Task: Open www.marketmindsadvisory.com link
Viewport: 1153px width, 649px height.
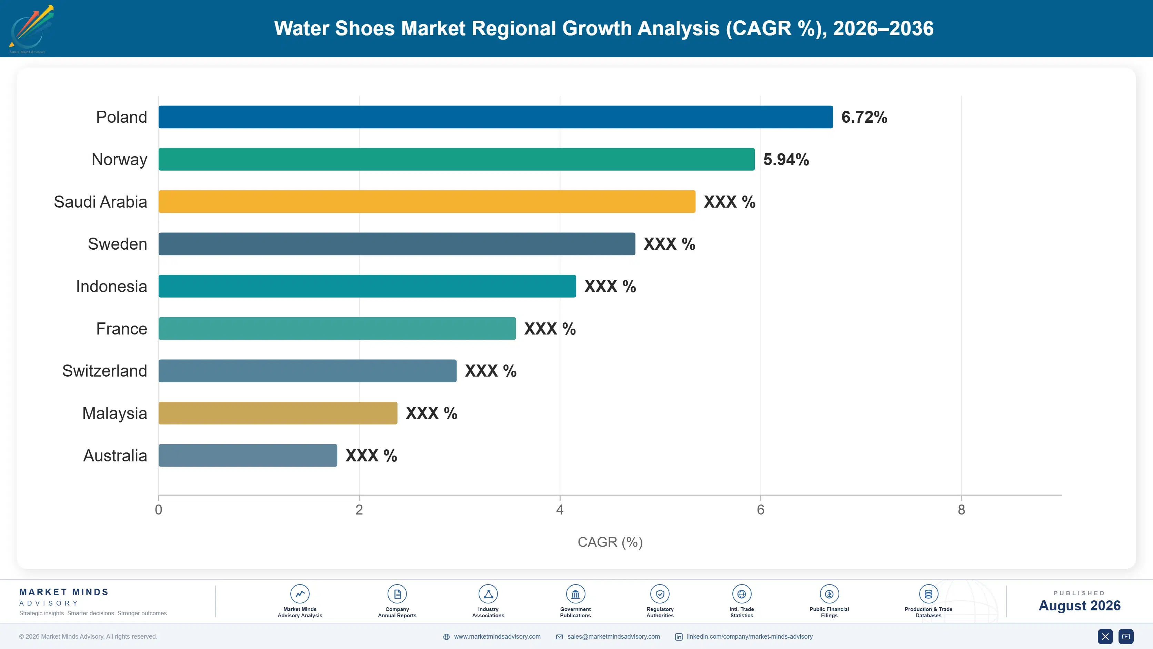Action: (x=497, y=637)
